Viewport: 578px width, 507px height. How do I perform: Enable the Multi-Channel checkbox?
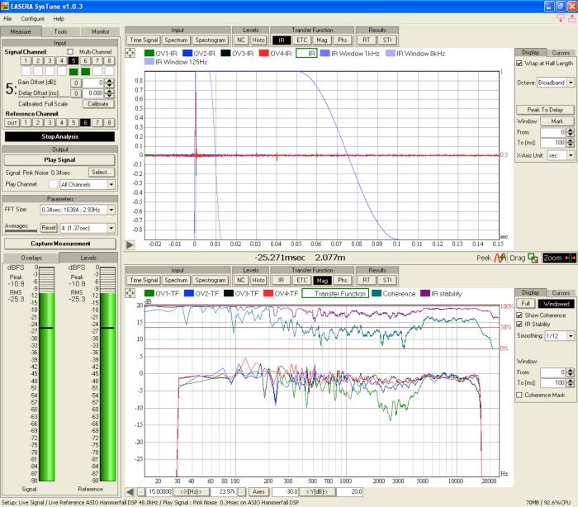[70, 51]
